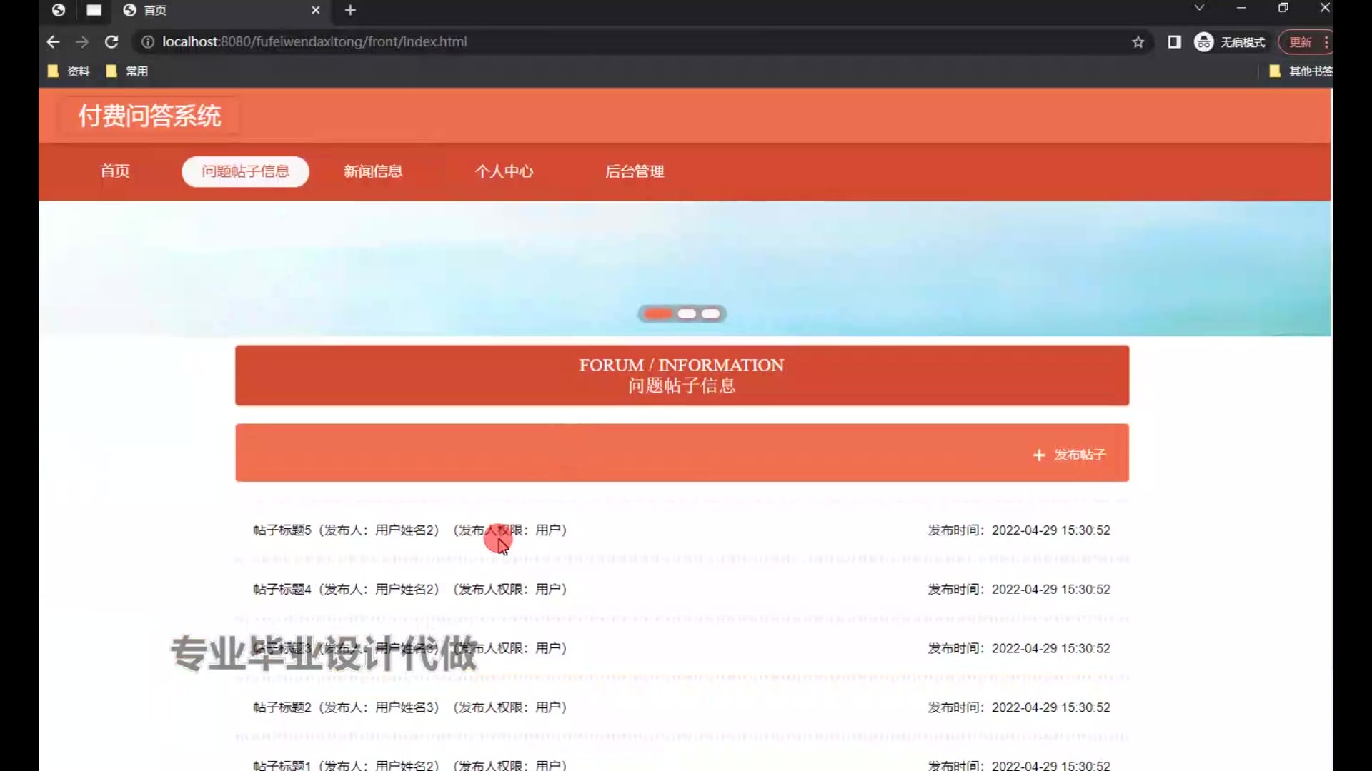This screenshot has height=771, width=1372.
Task: Click the incognito 无痕模式 icon
Action: [1204, 42]
